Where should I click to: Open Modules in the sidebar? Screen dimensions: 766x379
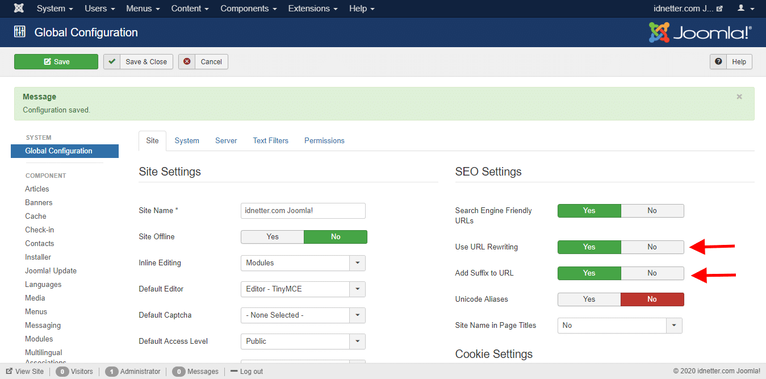tap(39, 339)
